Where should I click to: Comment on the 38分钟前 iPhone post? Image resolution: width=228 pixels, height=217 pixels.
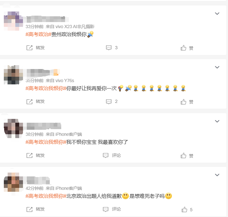112,155
